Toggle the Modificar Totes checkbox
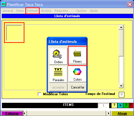This screenshot has width=134, height=116. click(x=39, y=94)
